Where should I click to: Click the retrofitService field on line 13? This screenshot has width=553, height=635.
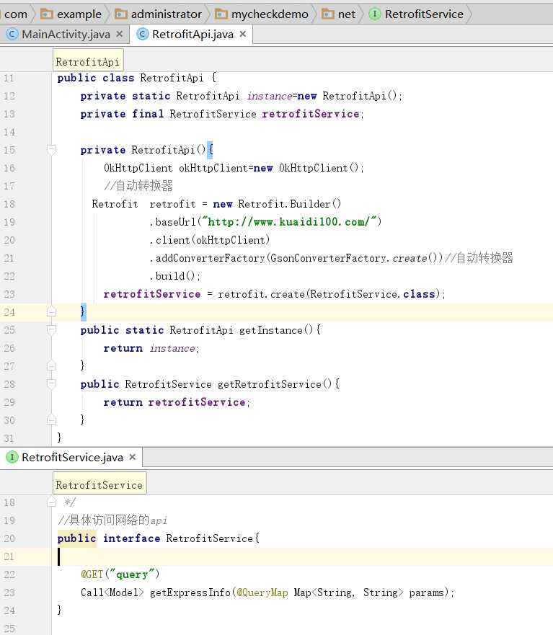tap(311, 114)
